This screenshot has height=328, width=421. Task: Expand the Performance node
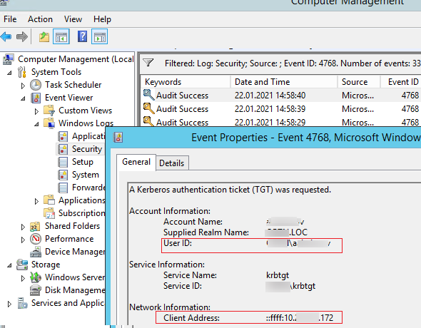(23, 240)
